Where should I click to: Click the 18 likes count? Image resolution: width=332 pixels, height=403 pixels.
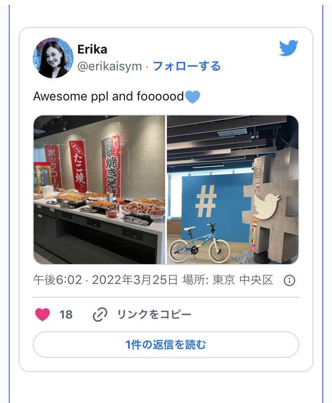pos(66,315)
